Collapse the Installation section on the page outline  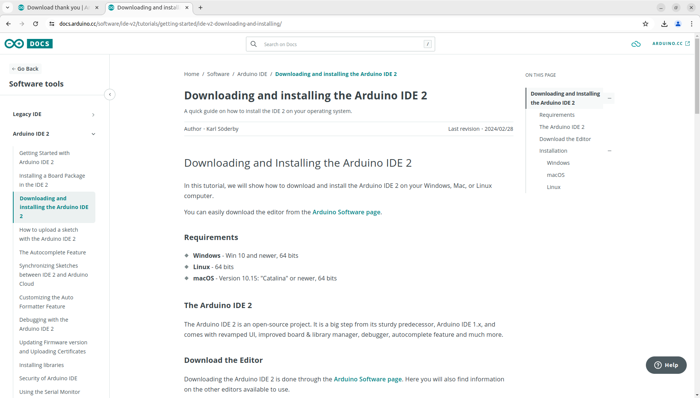[609, 150]
